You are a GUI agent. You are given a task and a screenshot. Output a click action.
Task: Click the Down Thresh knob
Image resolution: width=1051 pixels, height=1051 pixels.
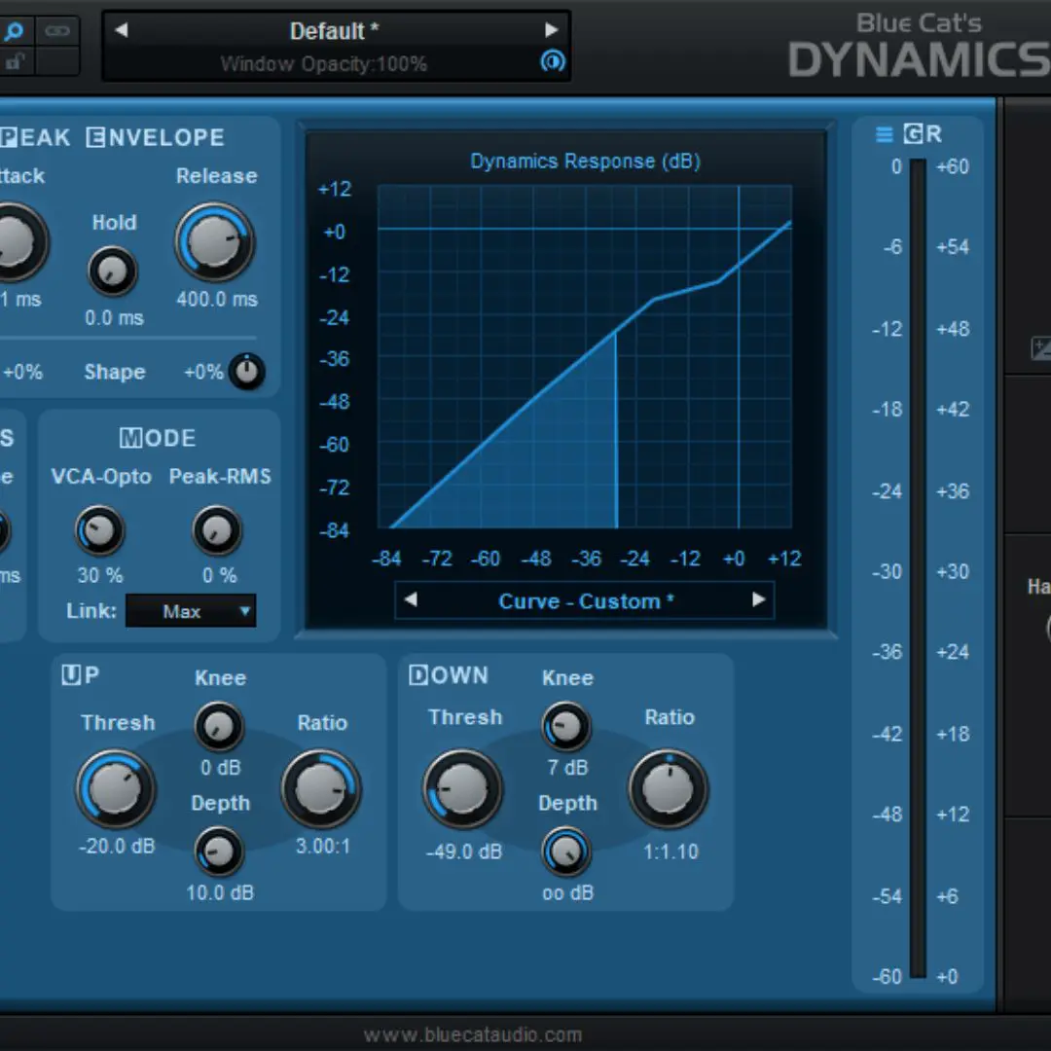point(462,789)
